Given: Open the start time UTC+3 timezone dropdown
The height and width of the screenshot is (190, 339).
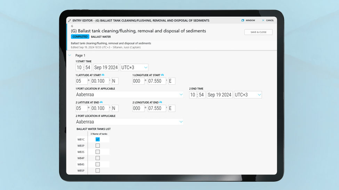Looking at the screenshot, I should pos(134,68).
